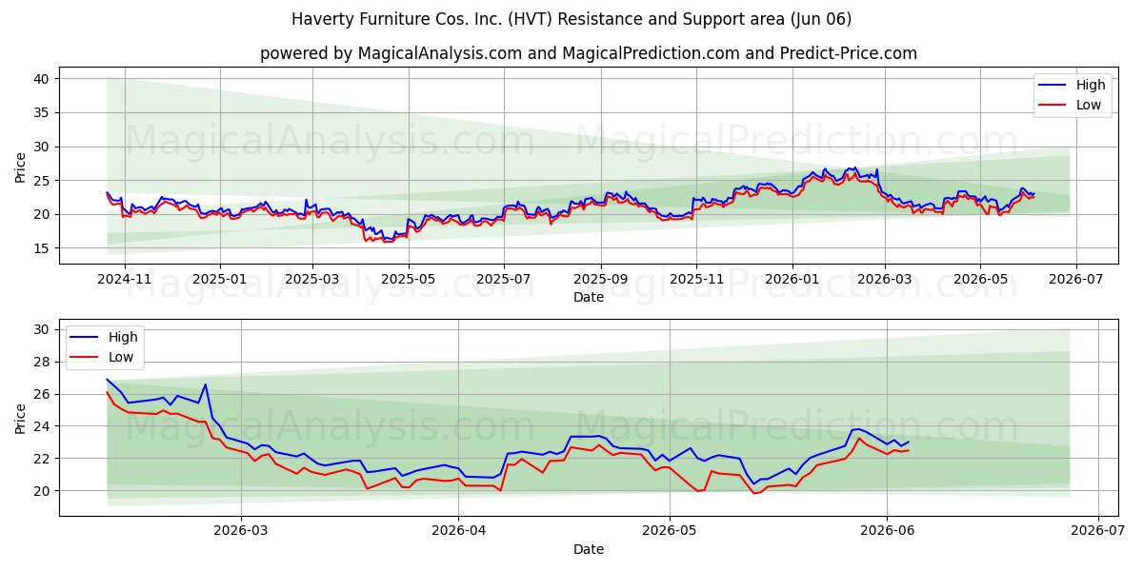Viewport: 1143px width, 571px height.
Task: Click the '24' price tick on bottom chart
Action: (x=43, y=426)
